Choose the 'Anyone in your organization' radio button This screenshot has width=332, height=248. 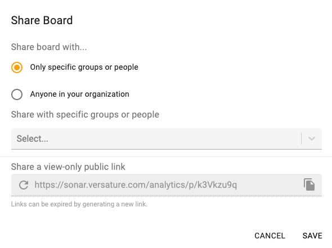click(x=17, y=94)
